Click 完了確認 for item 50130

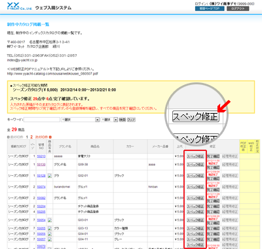213,167
